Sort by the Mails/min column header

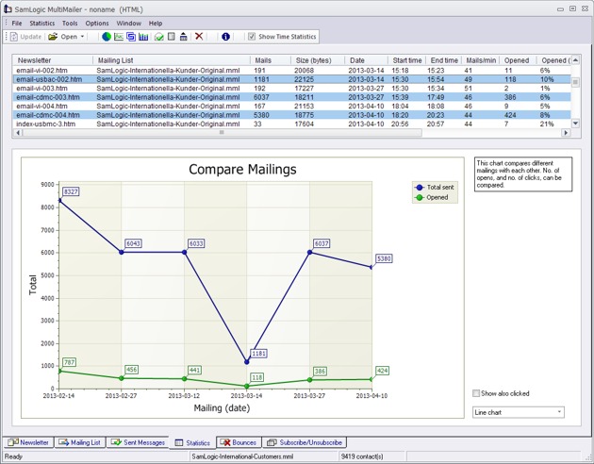[481, 60]
